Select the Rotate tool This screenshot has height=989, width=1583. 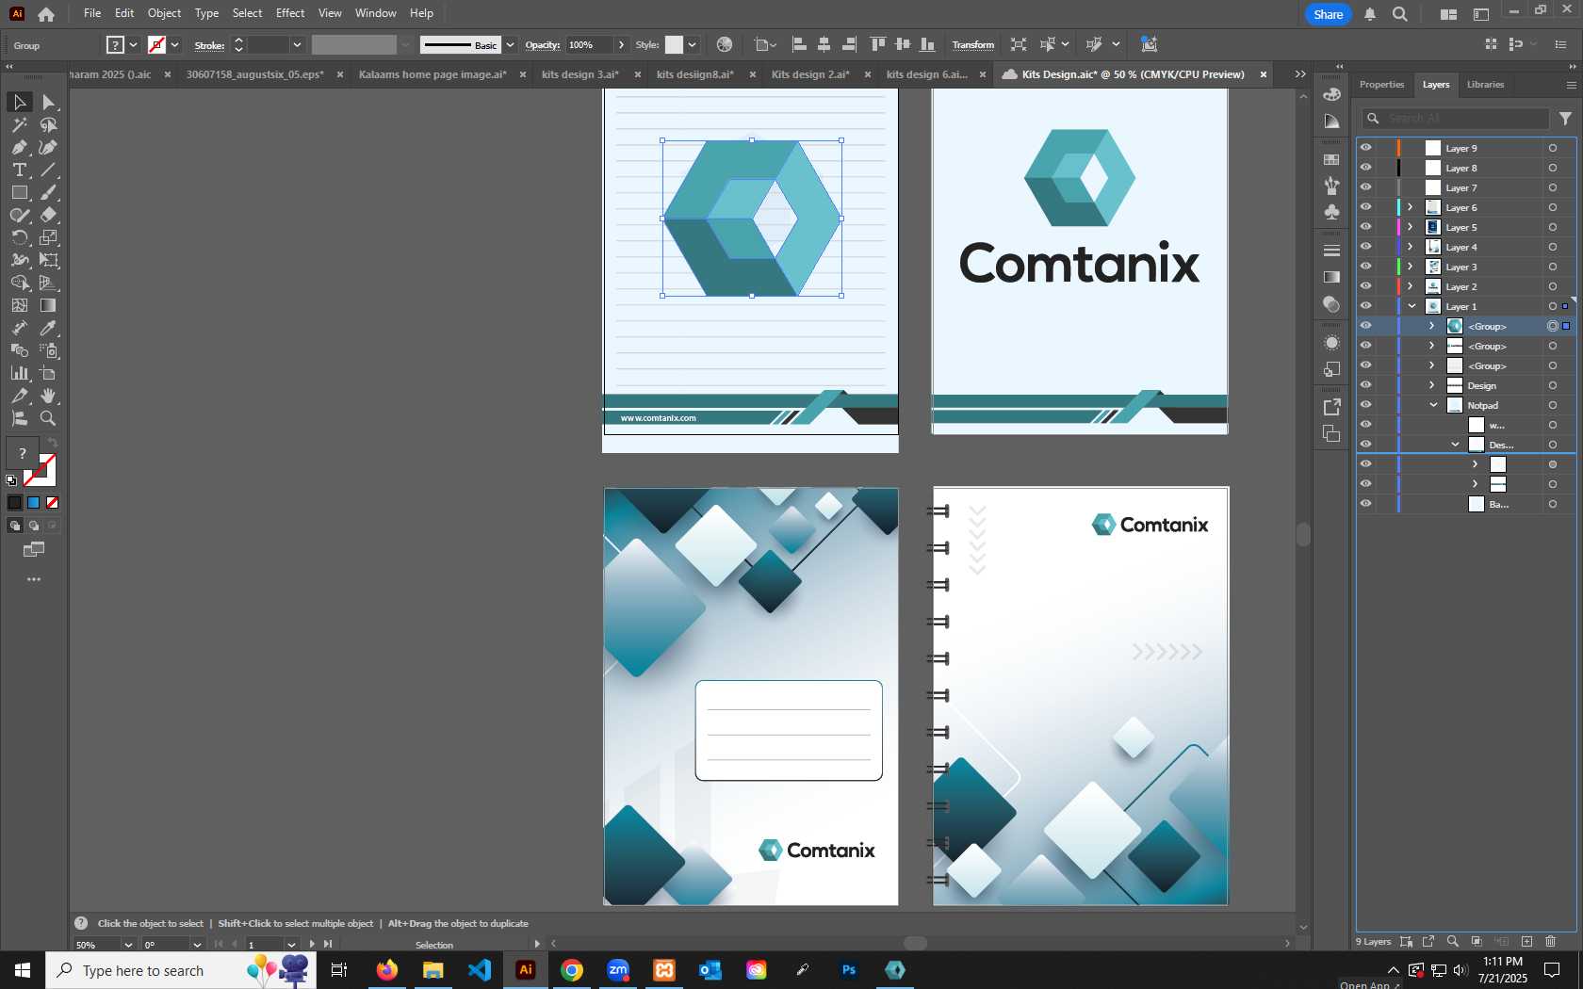click(x=19, y=237)
